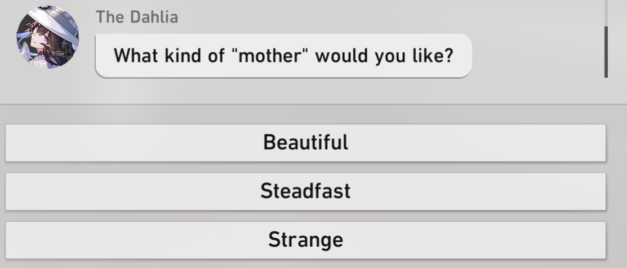Image resolution: width=627 pixels, height=268 pixels.
Task: Select the first dialogue option
Action: tap(305, 143)
